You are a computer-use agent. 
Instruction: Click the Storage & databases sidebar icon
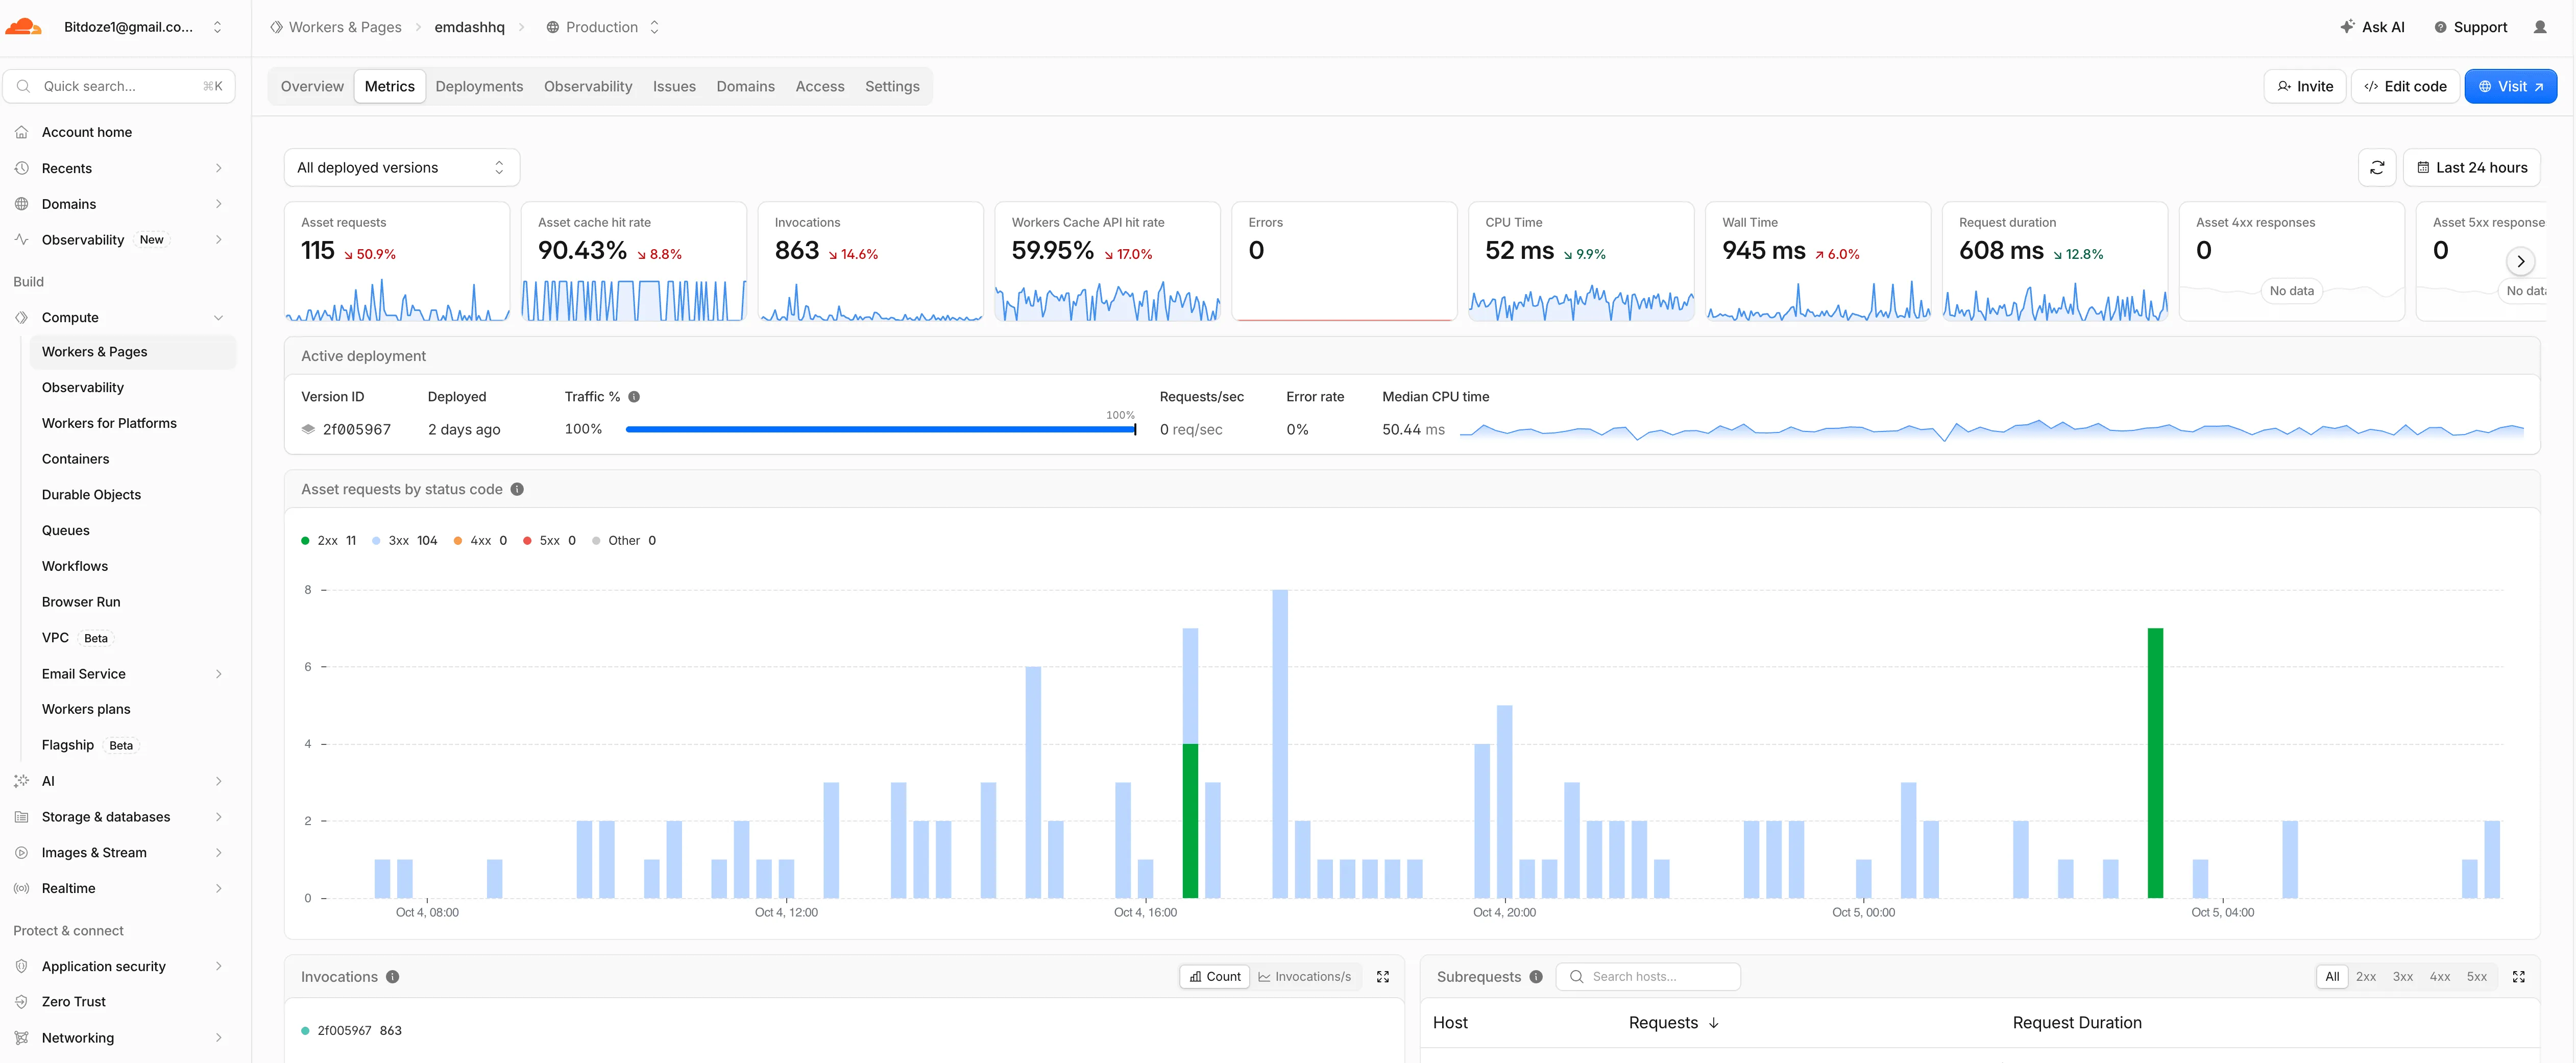[x=21, y=817]
